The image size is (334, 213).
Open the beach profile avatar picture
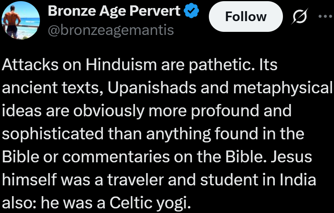pyautogui.click(x=21, y=20)
